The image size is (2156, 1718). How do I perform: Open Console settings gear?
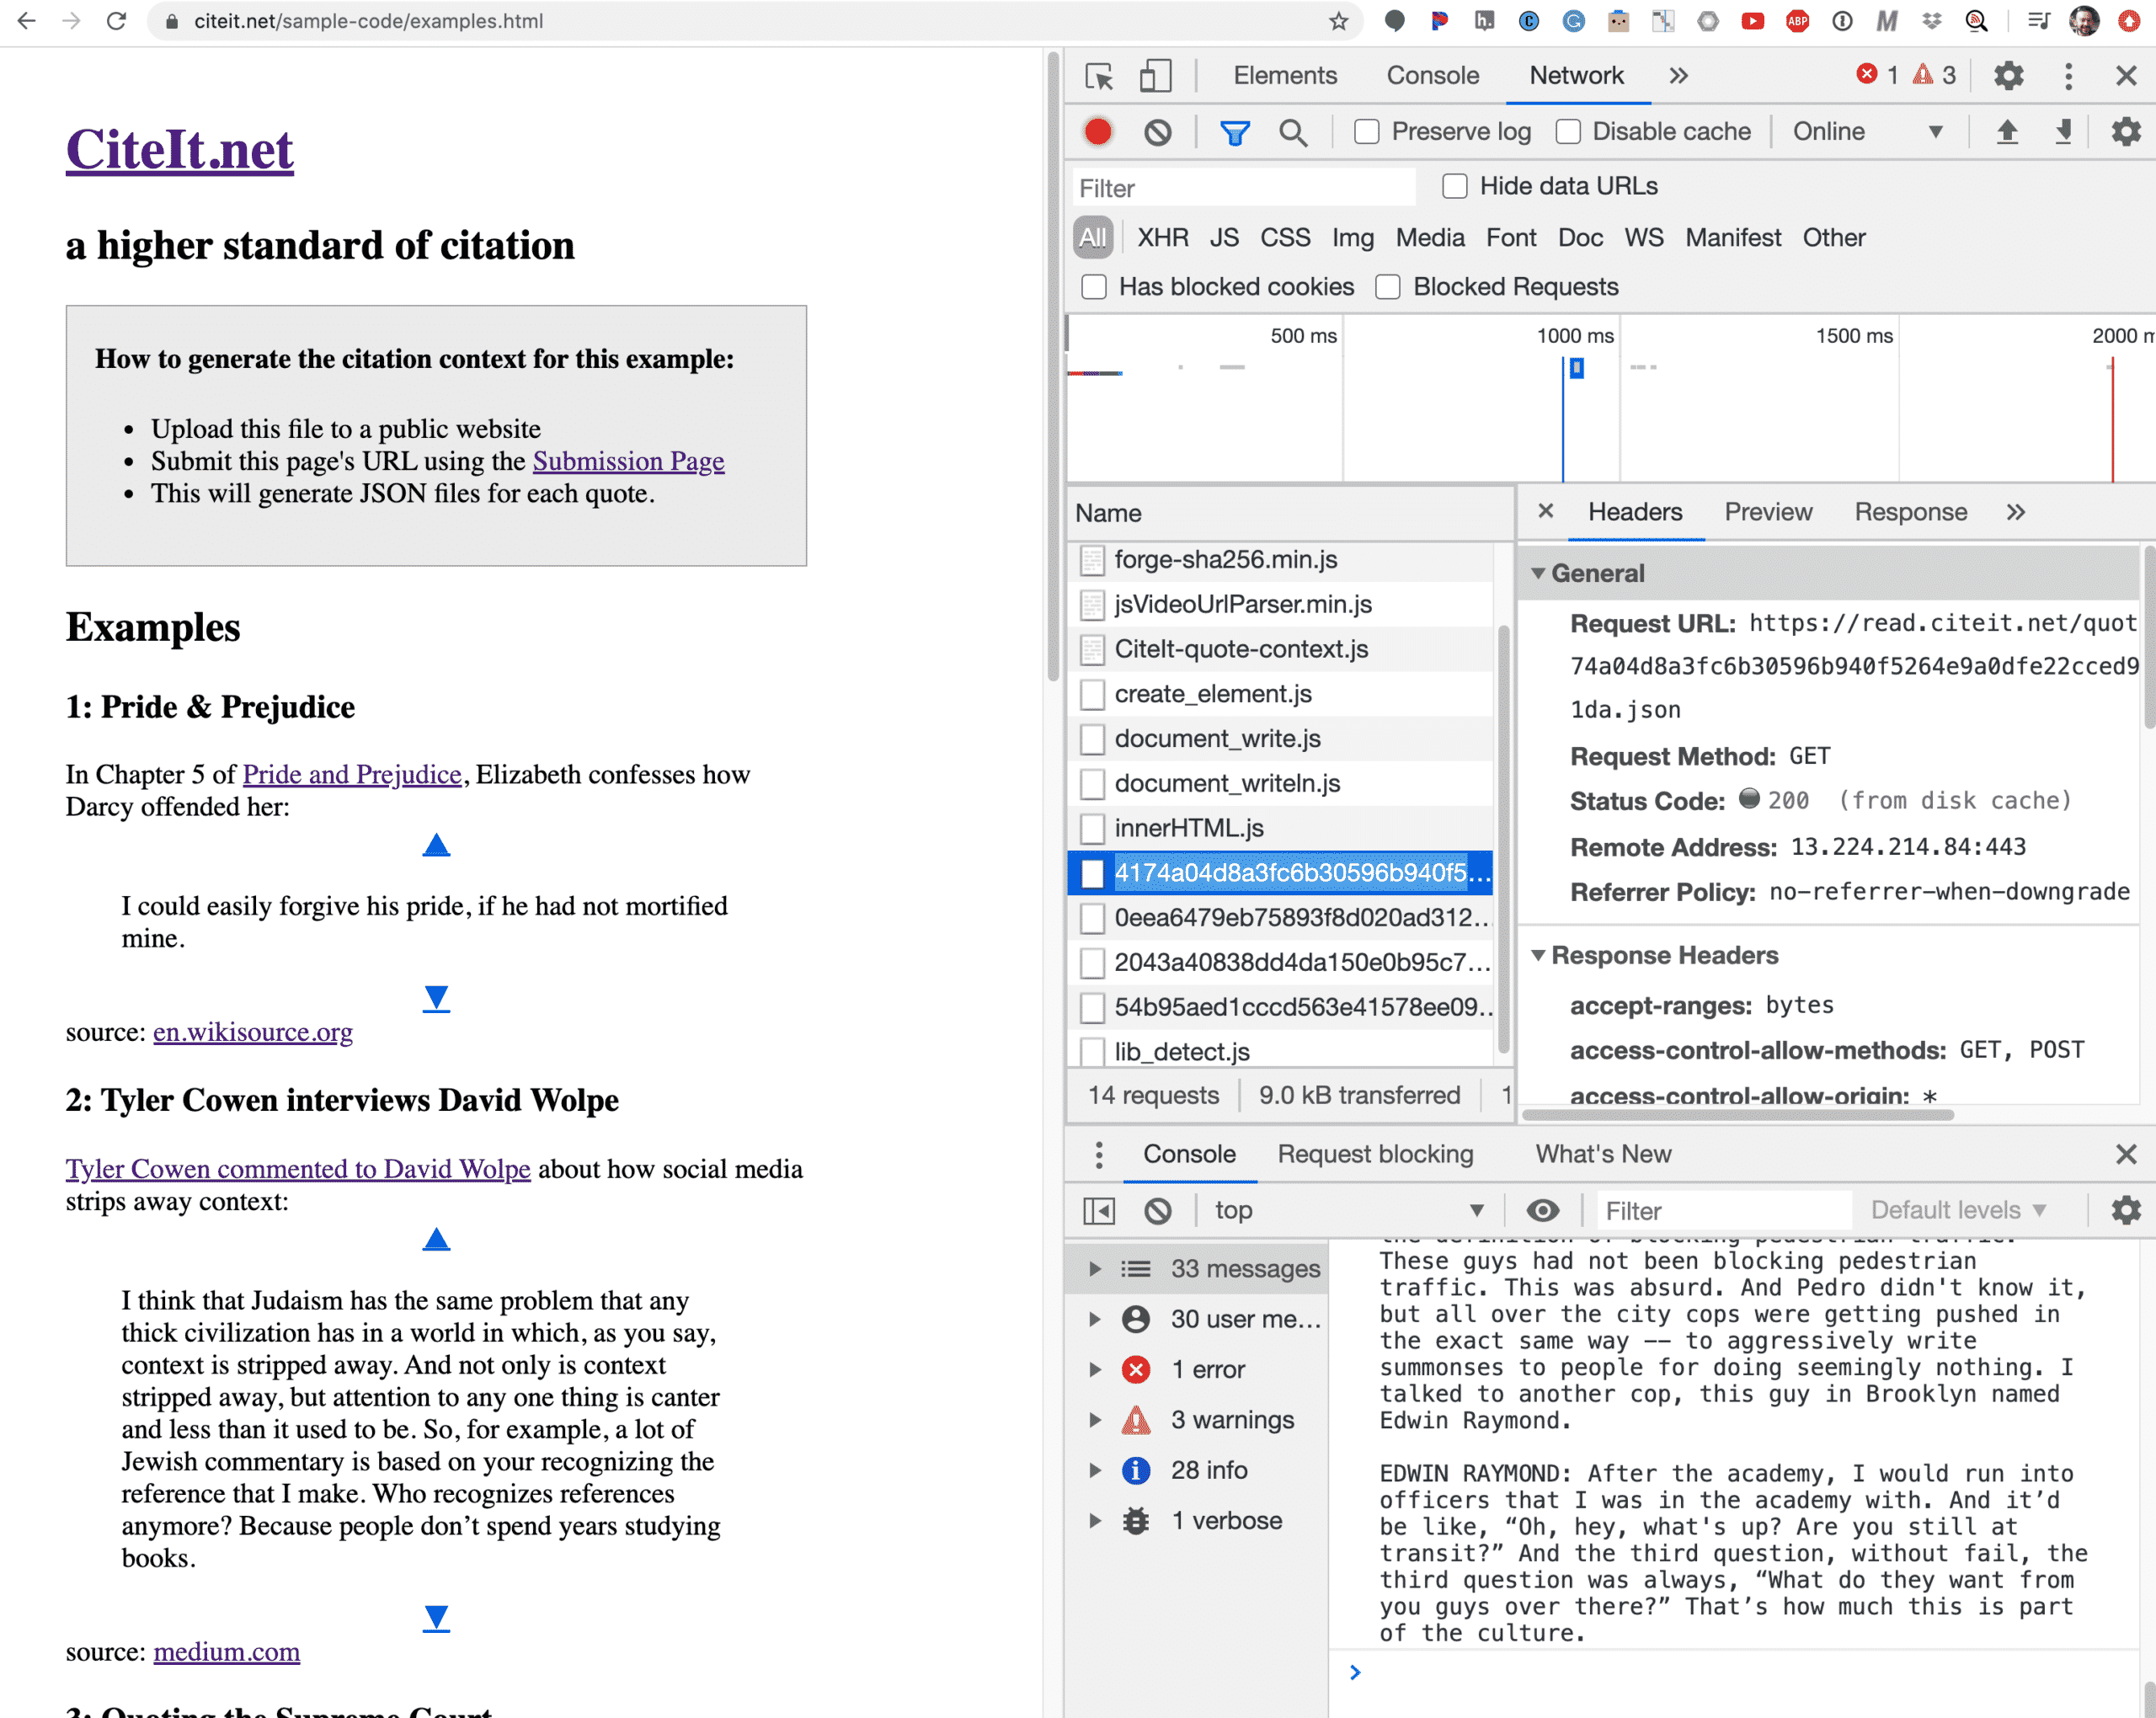[2125, 1211]
